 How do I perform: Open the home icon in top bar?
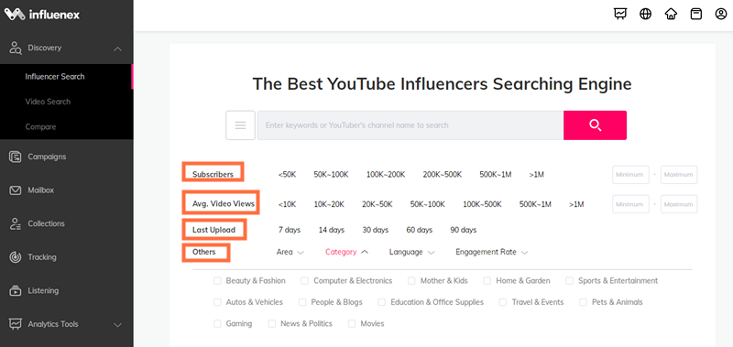pyautogui.click(x=671, y=14)
